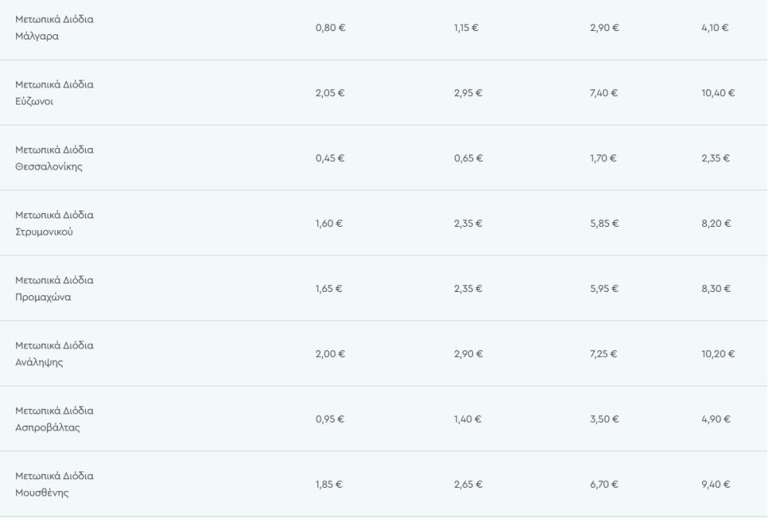
Task: Select the 1,85 € price for Μουσθένης
Action: tap(329, 484)
